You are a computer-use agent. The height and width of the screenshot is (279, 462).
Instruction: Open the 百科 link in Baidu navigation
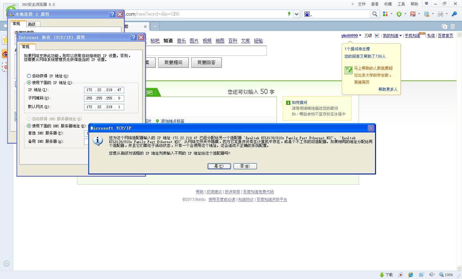[x=233, y=41]
